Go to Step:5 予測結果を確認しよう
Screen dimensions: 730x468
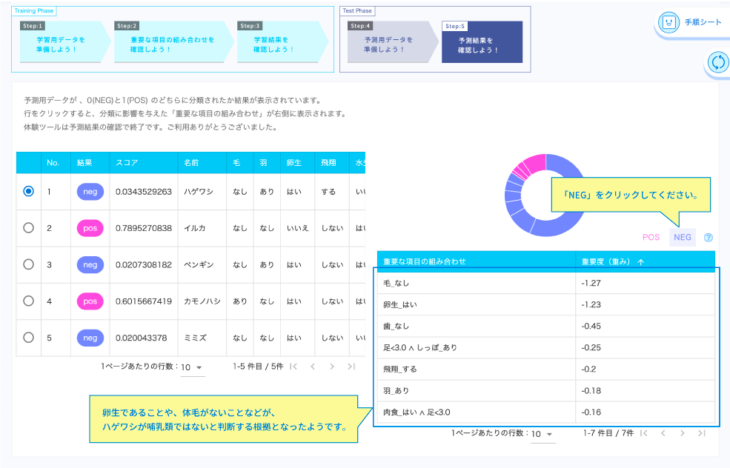482,42
